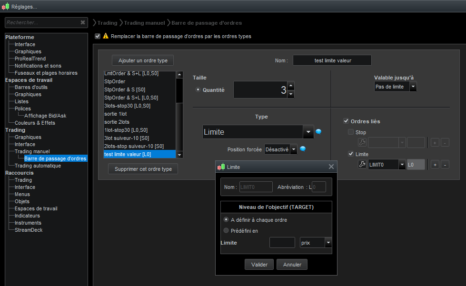Select 'StpOrder' in the order list
Image resolution: width=466 pixels, height=286 pixels.
click(x=139, y=81)
